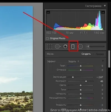Click the Тени value field
Screen dimensions: 111x112
click(102, 90)
